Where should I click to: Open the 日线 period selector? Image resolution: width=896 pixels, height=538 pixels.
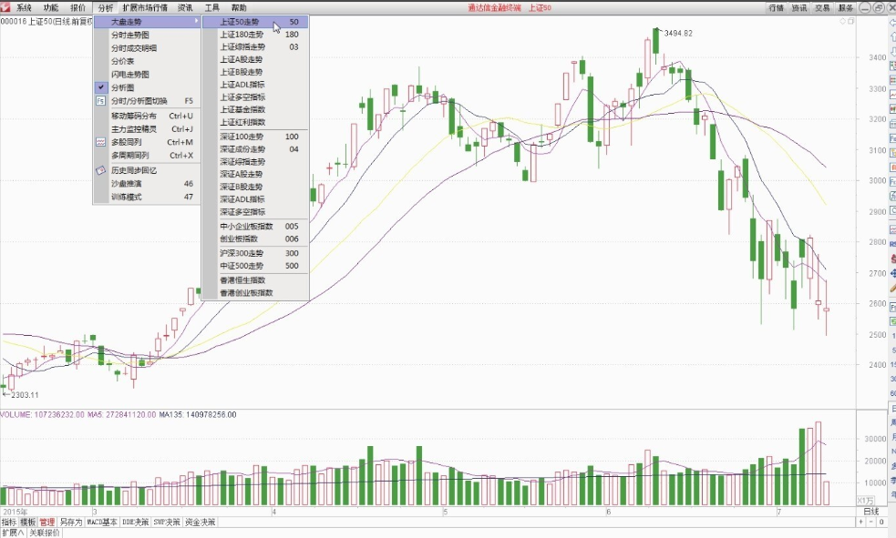coord(870,512)
